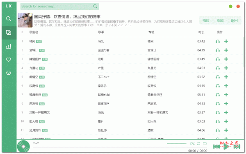Viewport: 246px width, 154px height.
Task: Play song 空城计 with headphone icon
Action: [x=218, y=50]
